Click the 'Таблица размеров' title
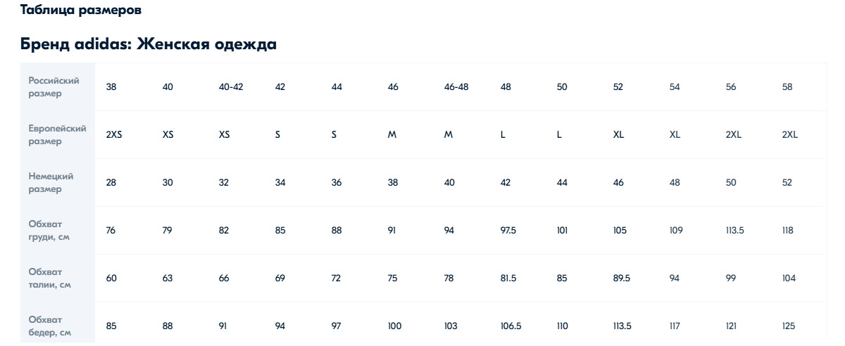 (x=81, y=10)
